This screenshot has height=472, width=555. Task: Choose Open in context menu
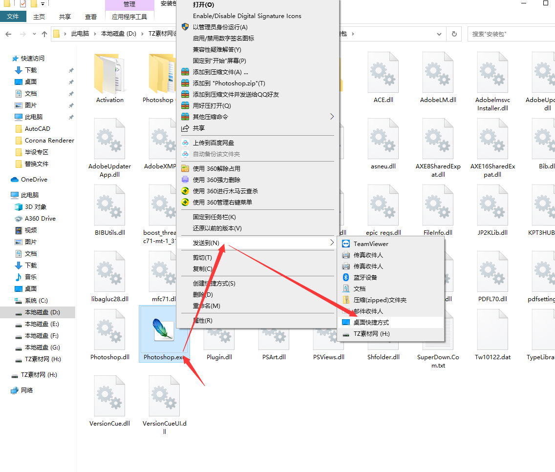[257, 4]
